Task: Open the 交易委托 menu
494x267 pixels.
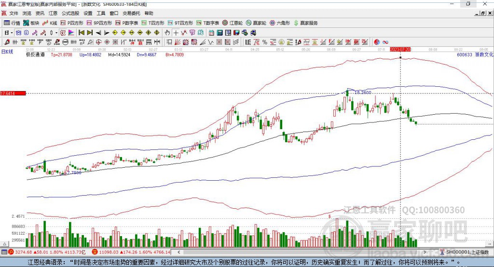Action: click(x=131, y=13)
